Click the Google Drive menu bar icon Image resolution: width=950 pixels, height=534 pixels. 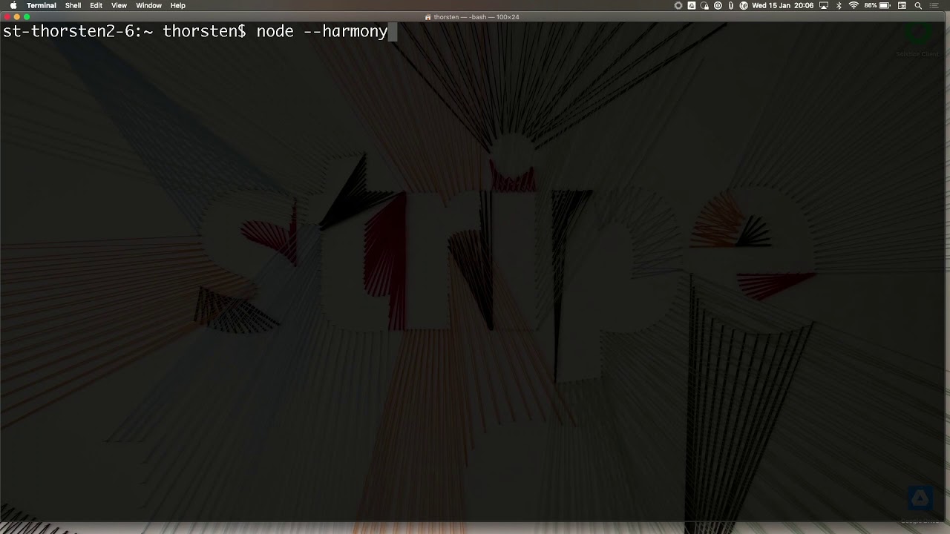pos(692,5)
